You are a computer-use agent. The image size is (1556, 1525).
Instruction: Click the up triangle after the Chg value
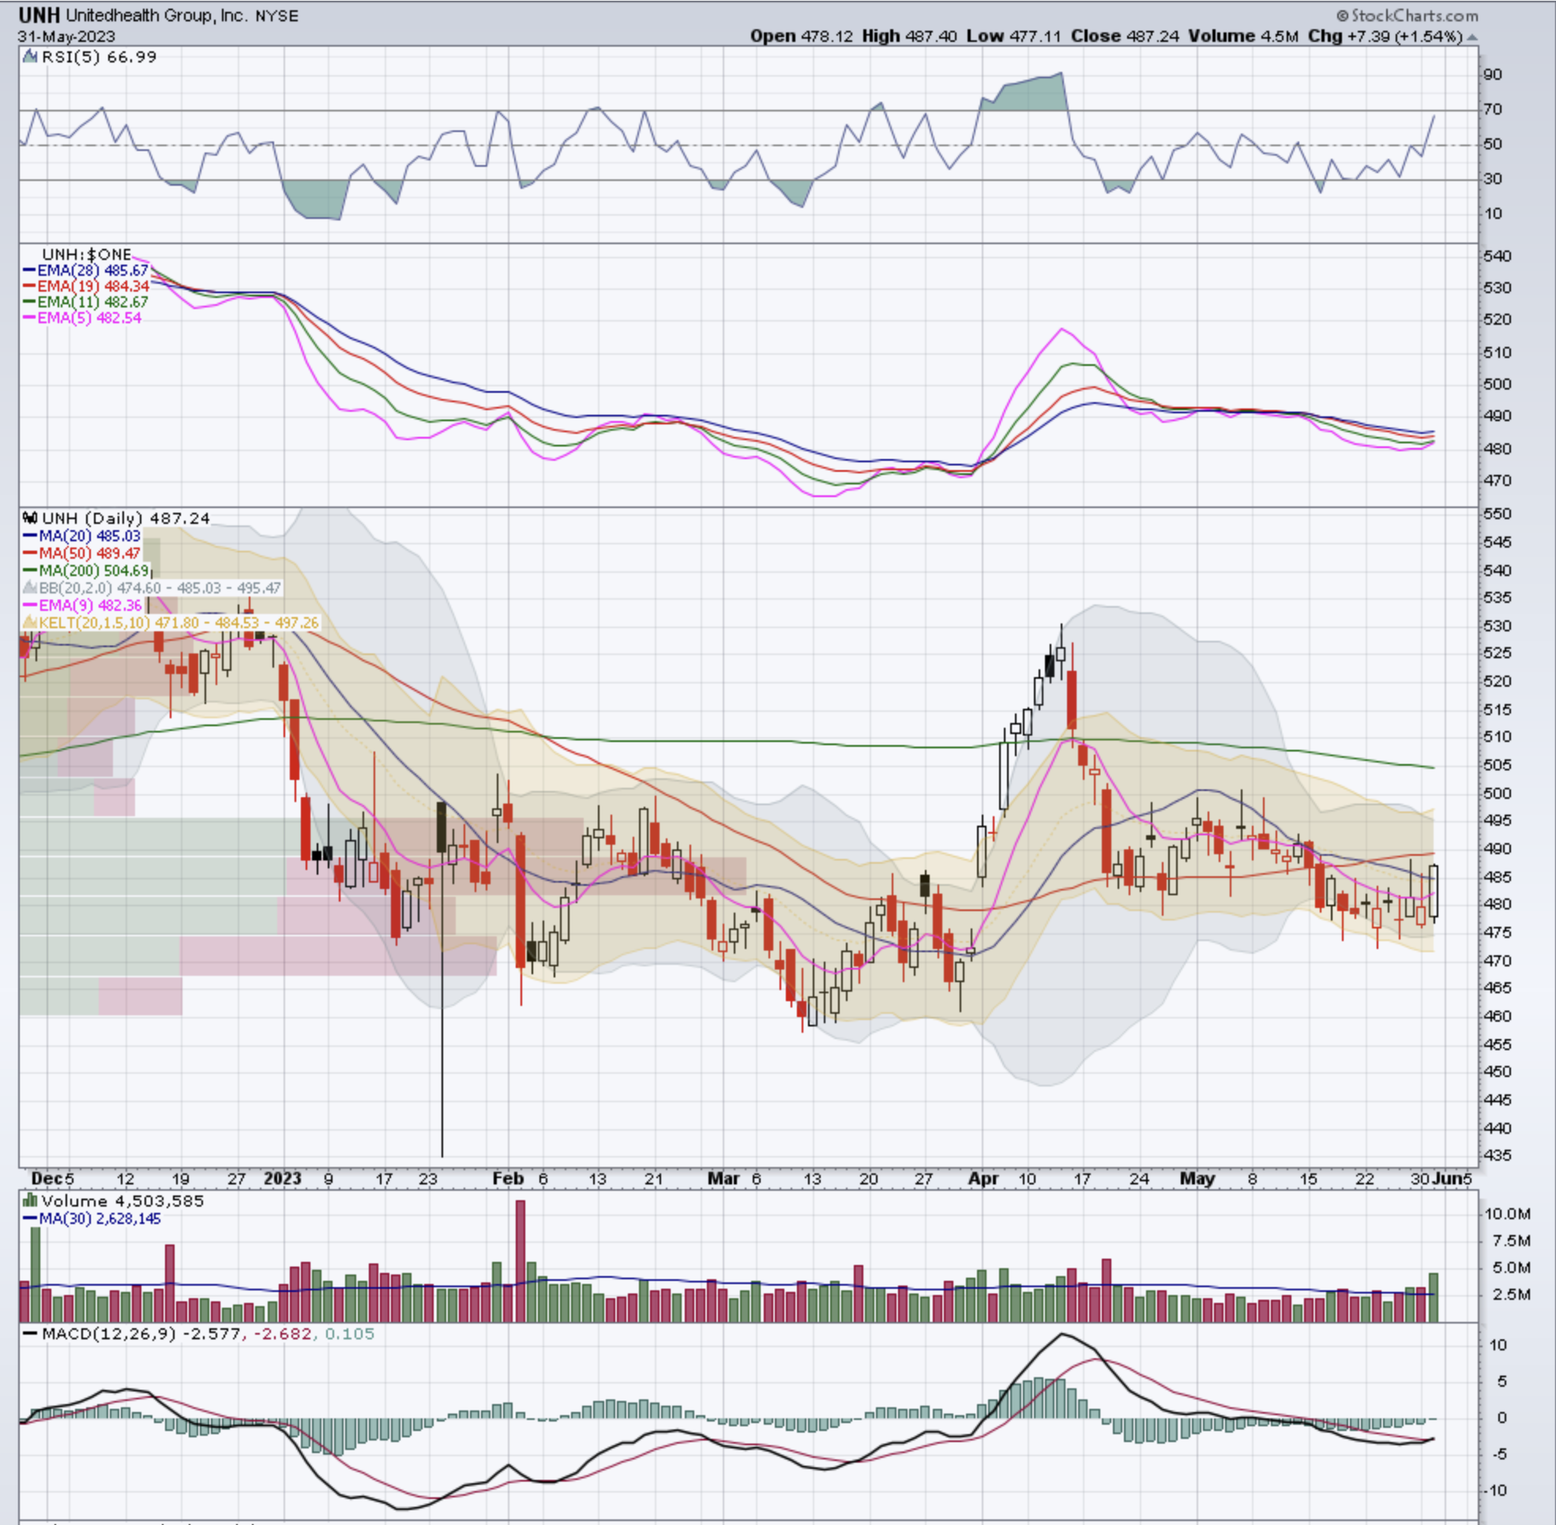coord(1472,37)
